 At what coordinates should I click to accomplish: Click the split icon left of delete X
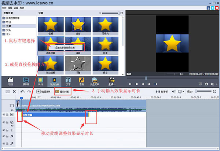click(8, 91)
